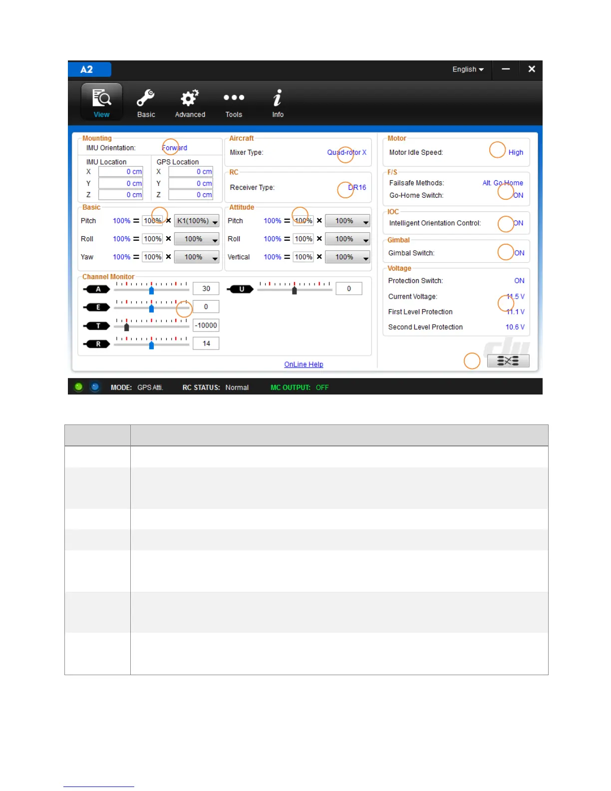
Task: Close the A2 assistant window
Action: (x=532, y=69)
